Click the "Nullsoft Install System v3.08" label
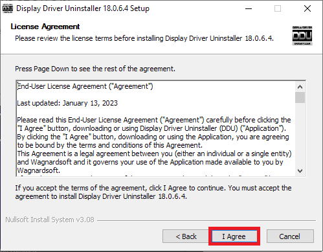Viewport: 323px width, 252px height. pyautogui.click(x=50, y=220)
